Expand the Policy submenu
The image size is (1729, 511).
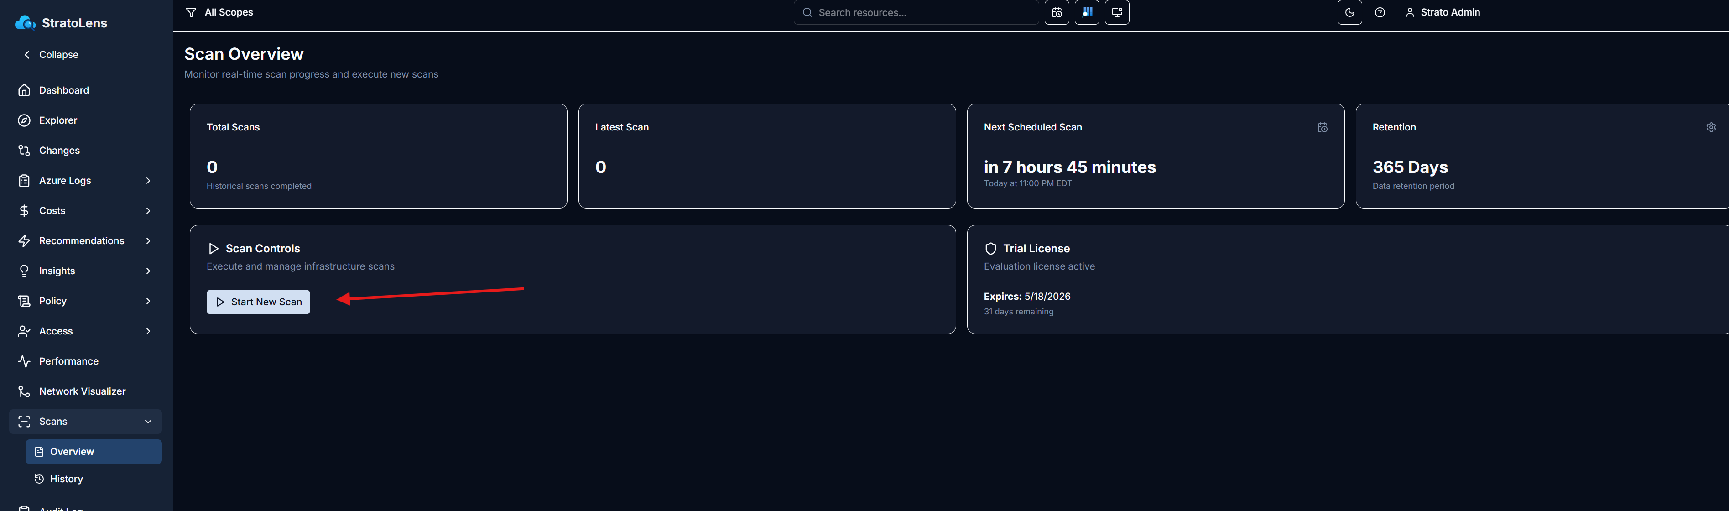[x=148, y=301]
